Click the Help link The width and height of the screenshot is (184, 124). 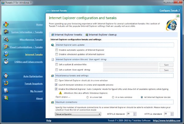pyautogui.click(x=49, y=121)
